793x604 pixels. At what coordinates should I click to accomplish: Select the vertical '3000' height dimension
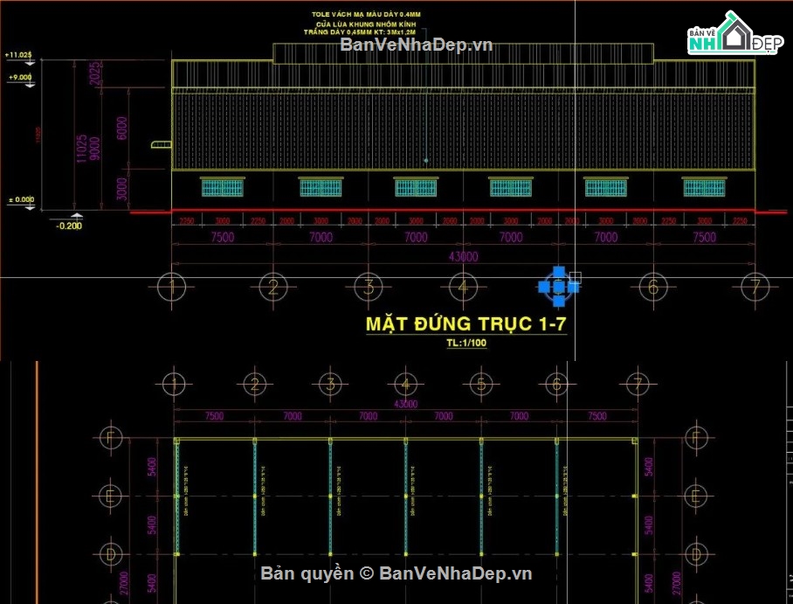tap(122, 189)
